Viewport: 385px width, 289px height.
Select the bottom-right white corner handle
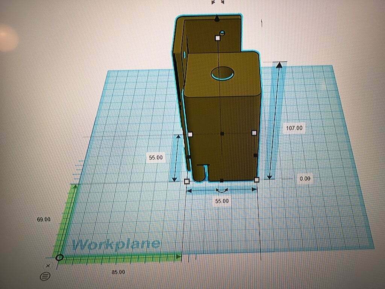coord(256,179)
